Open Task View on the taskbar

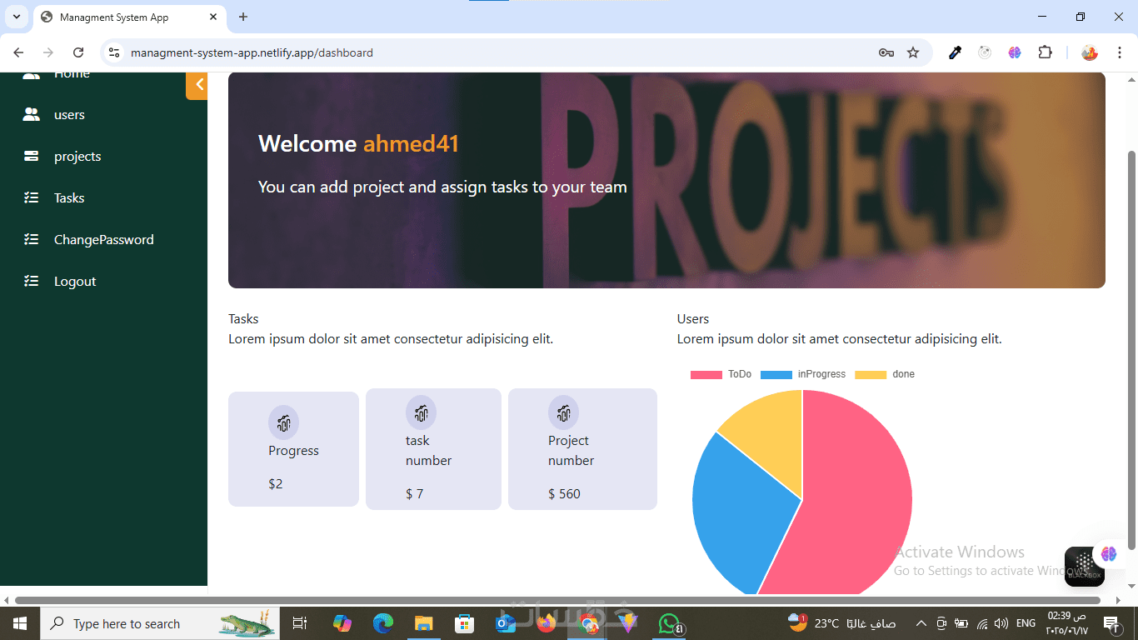[300, 623]
